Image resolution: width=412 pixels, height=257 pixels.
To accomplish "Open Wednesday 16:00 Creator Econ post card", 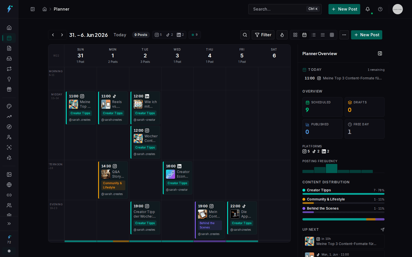I will (x=178, y=178).
